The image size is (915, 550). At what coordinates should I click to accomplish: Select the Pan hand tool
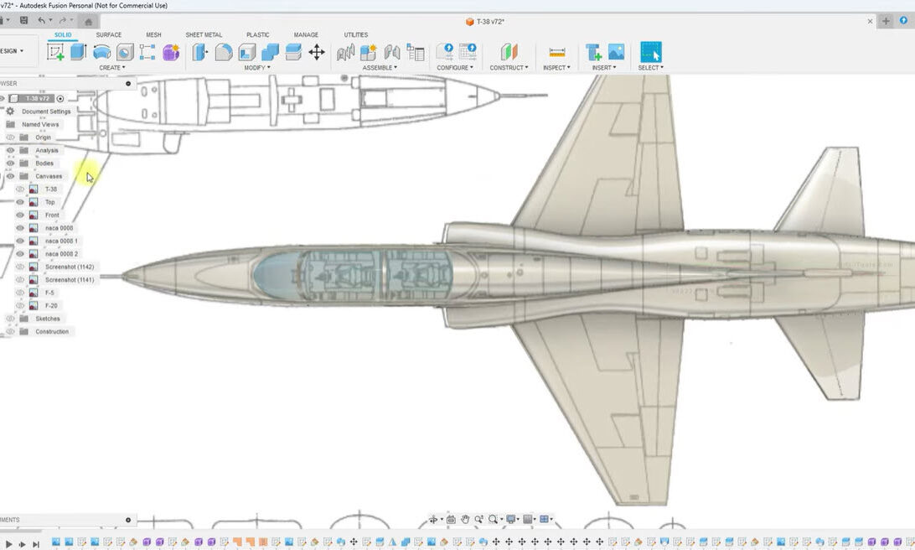[465, 519]
